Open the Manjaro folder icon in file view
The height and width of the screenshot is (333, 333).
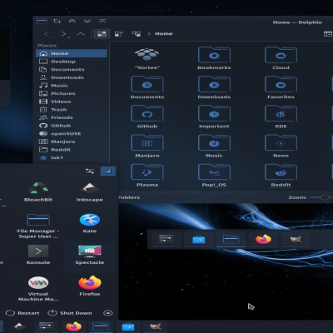pos(147,143)
